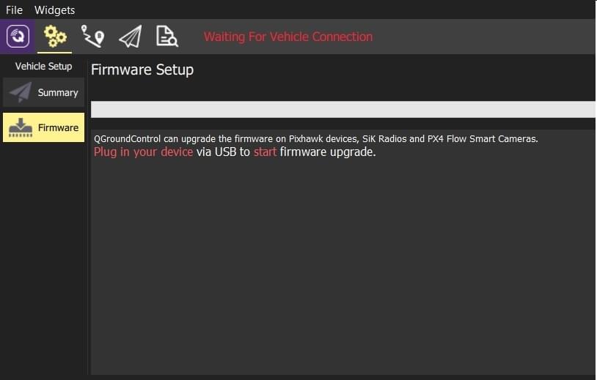Click the Waiting For Vehicle Connection status
Image resolution: width=597 pixels, height=380 pixels.
coord(288,37)
